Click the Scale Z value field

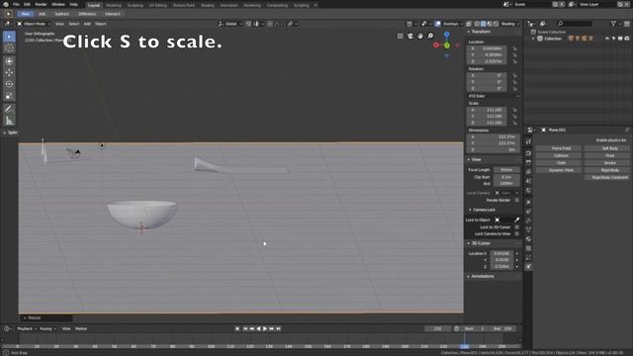(487, 123)
